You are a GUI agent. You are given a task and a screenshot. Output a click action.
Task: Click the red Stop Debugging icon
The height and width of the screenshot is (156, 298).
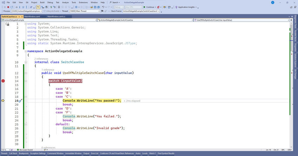click(x=8, y=7)
